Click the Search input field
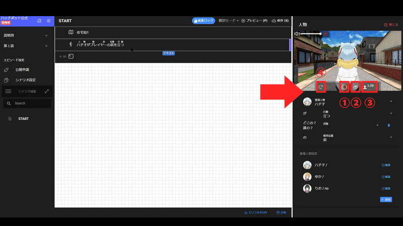 (x=27, y=103)
